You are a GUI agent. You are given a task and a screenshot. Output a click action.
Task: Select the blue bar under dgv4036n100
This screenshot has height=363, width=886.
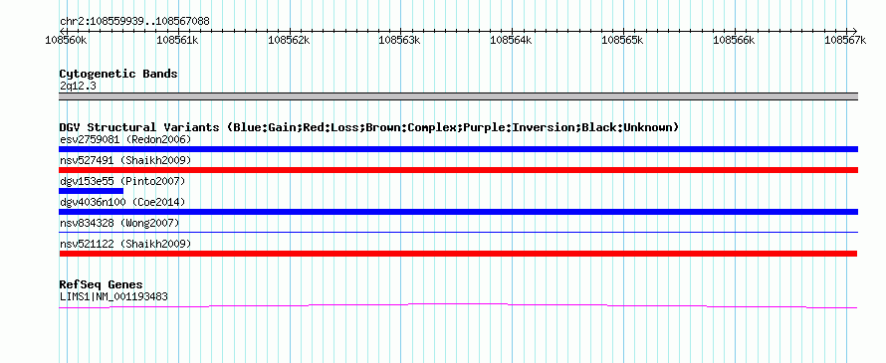[458, 212]
